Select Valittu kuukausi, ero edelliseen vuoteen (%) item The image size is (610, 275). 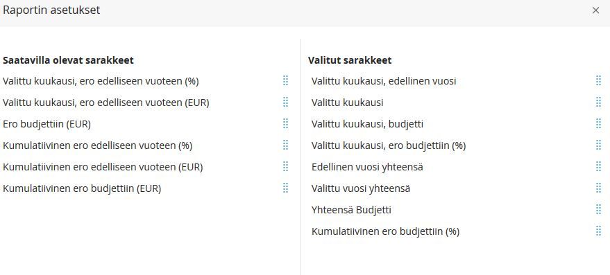(146, 81)
